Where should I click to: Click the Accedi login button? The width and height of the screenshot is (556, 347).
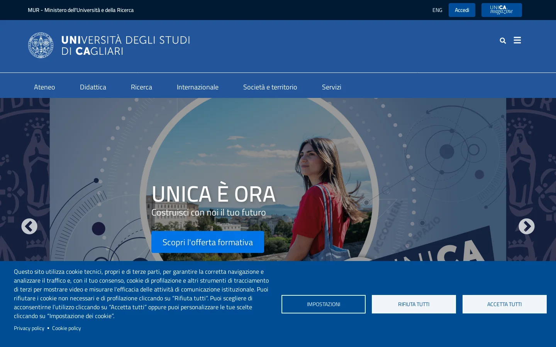pyautogui.click(x=462, y=10)
